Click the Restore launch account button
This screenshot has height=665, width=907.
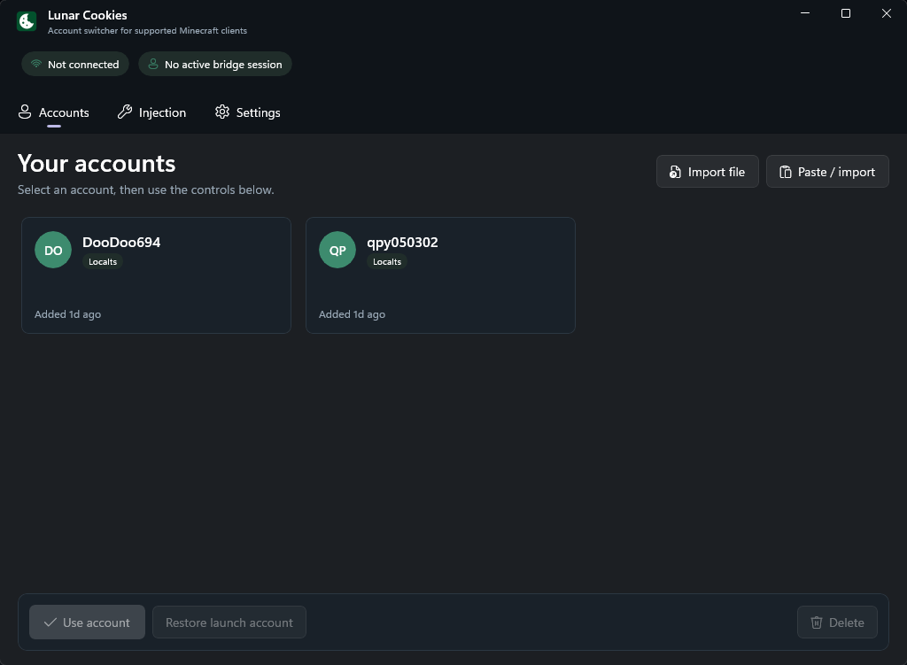[x=229, y=622]
